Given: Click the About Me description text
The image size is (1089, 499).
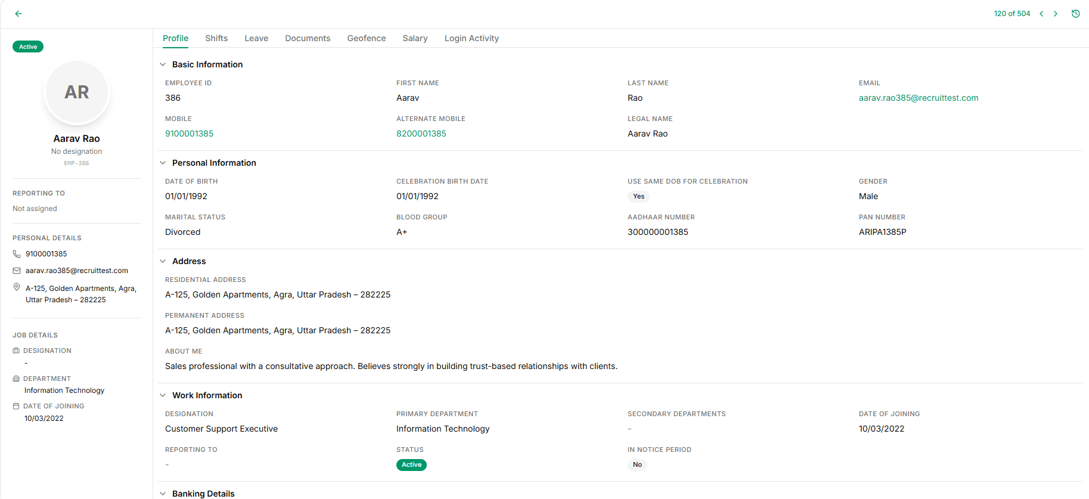Looking at the screenshot, I should pos(391,366).
